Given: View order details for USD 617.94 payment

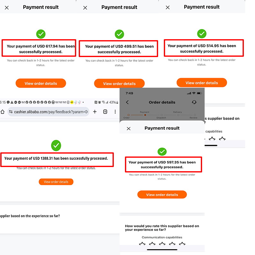Looking at the screenshot, I should click(41, 83).
